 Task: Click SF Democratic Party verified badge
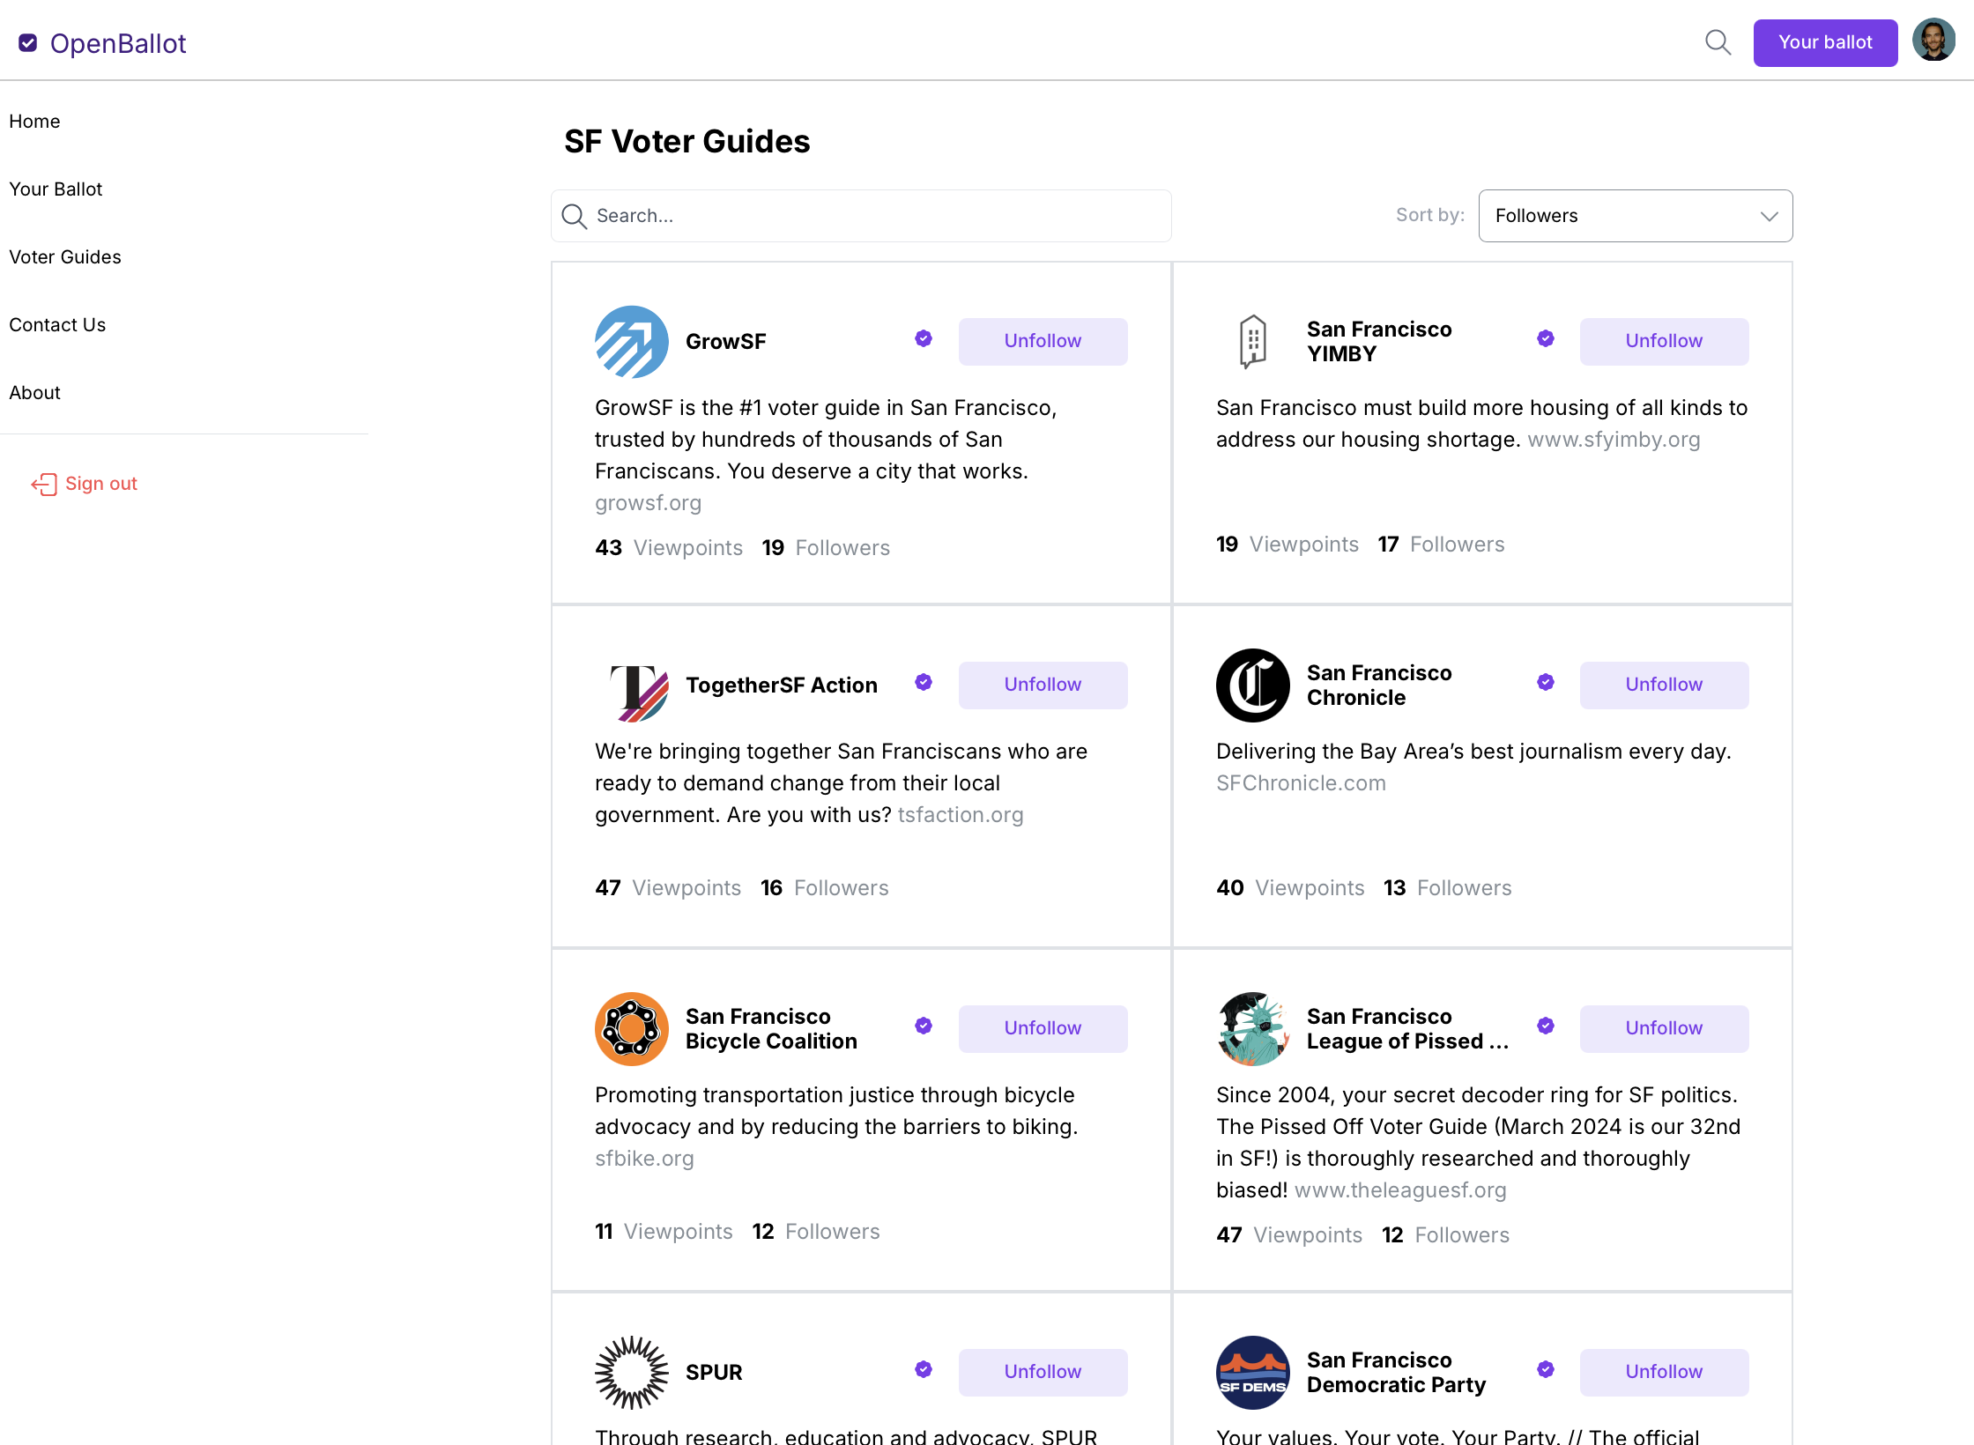coord(1546,1369)
